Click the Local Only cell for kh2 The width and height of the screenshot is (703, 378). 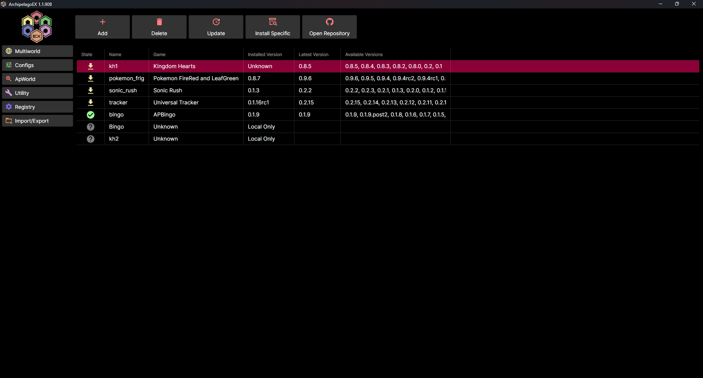pyautogui.click(x=269, y=139)
